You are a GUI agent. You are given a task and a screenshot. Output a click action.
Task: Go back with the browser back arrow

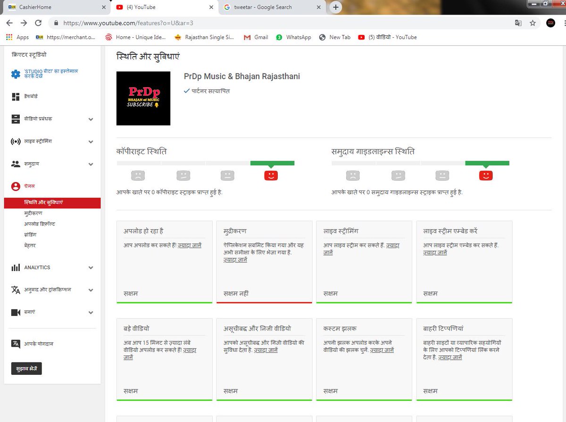9,23
